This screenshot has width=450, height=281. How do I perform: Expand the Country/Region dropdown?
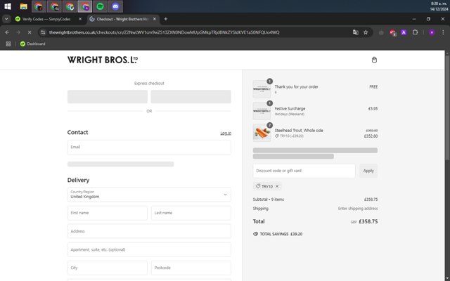(149, 195)
